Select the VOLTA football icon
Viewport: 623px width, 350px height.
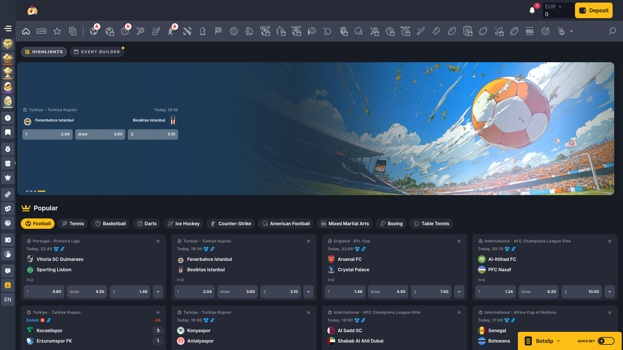[x=265, y=31]
